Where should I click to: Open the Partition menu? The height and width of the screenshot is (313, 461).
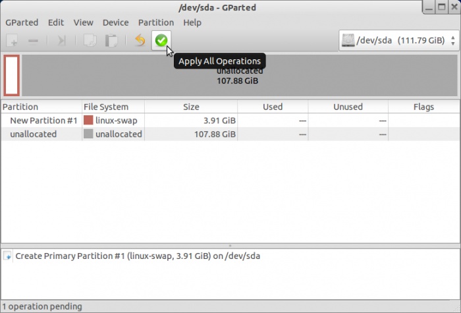[x=156, y=22]
